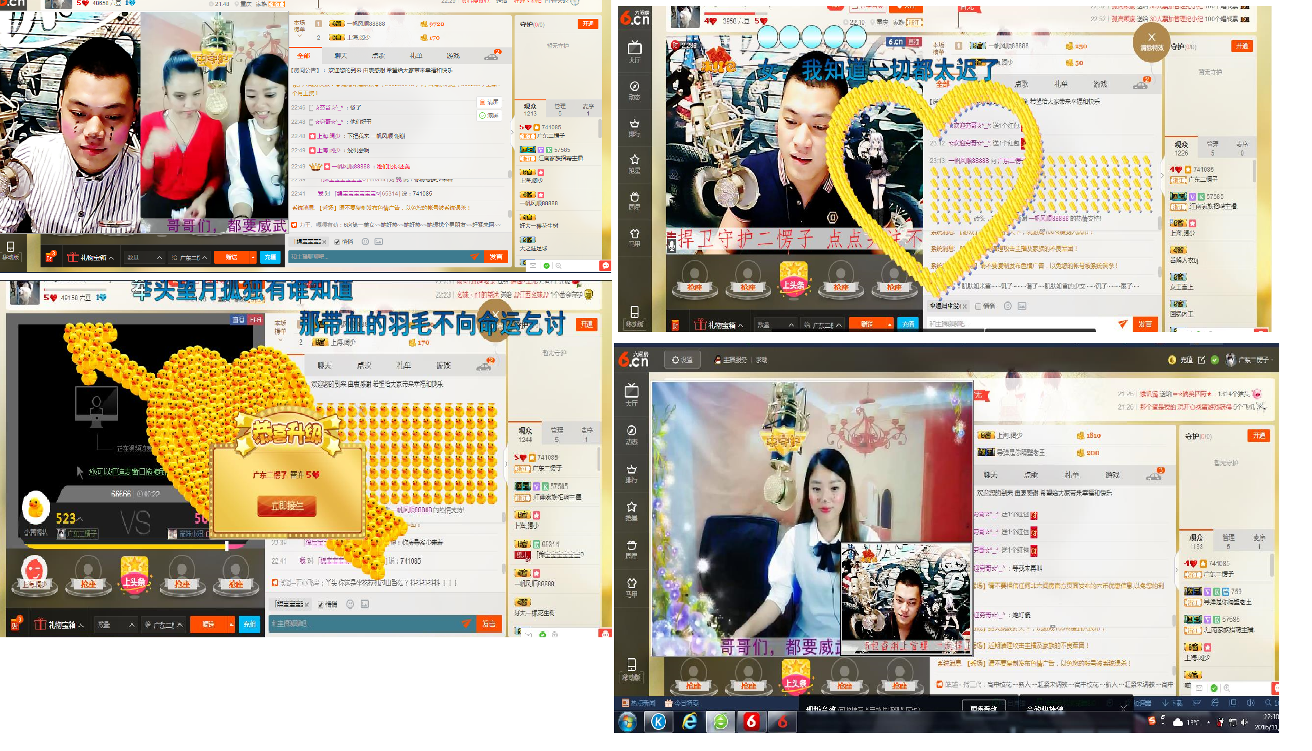Collapse the user list arrow in the 1198-audience window

tap(1177, 569)
